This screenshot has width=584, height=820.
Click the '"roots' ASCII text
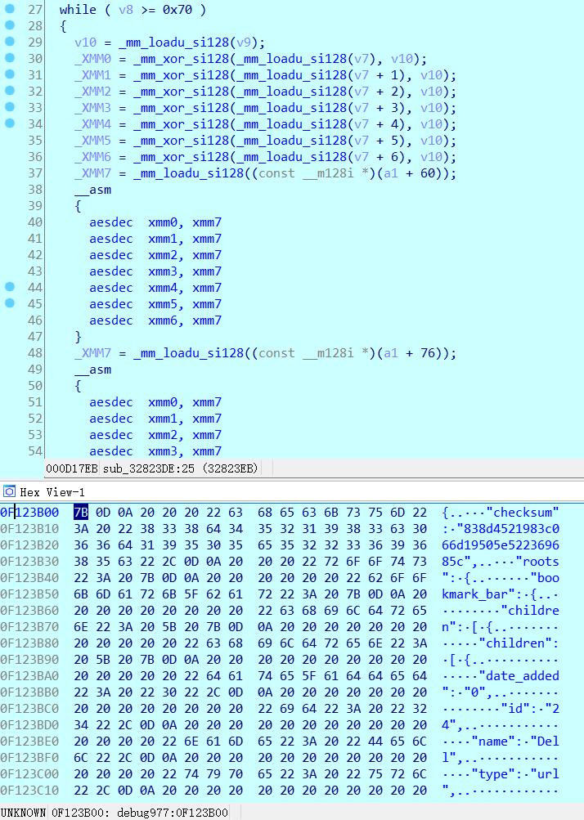537,561
